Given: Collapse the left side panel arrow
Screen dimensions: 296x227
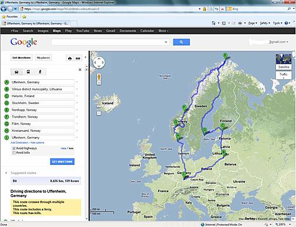Looking at the screenshot, I should pyautogui.click(x=85, y=57).
